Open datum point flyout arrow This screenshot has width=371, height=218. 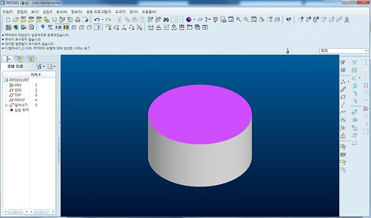348,82
